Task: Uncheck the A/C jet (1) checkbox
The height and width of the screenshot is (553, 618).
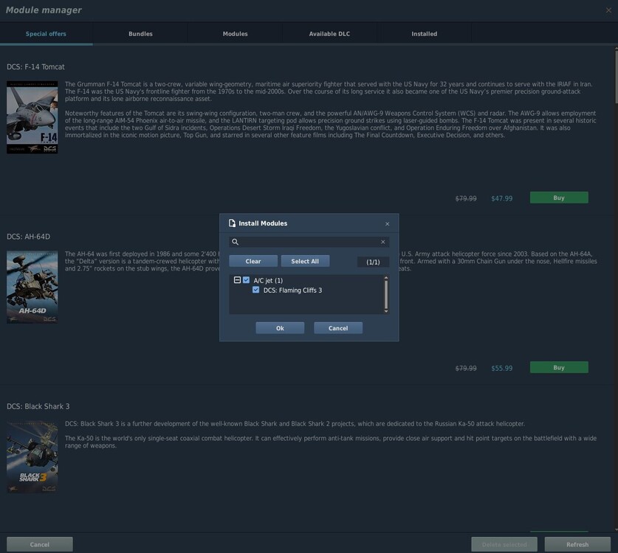Action: coord(246,280)
